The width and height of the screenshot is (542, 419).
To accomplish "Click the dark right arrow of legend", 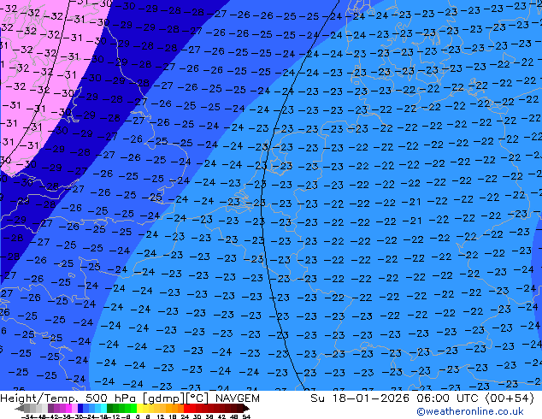I will tap(245, 409).
